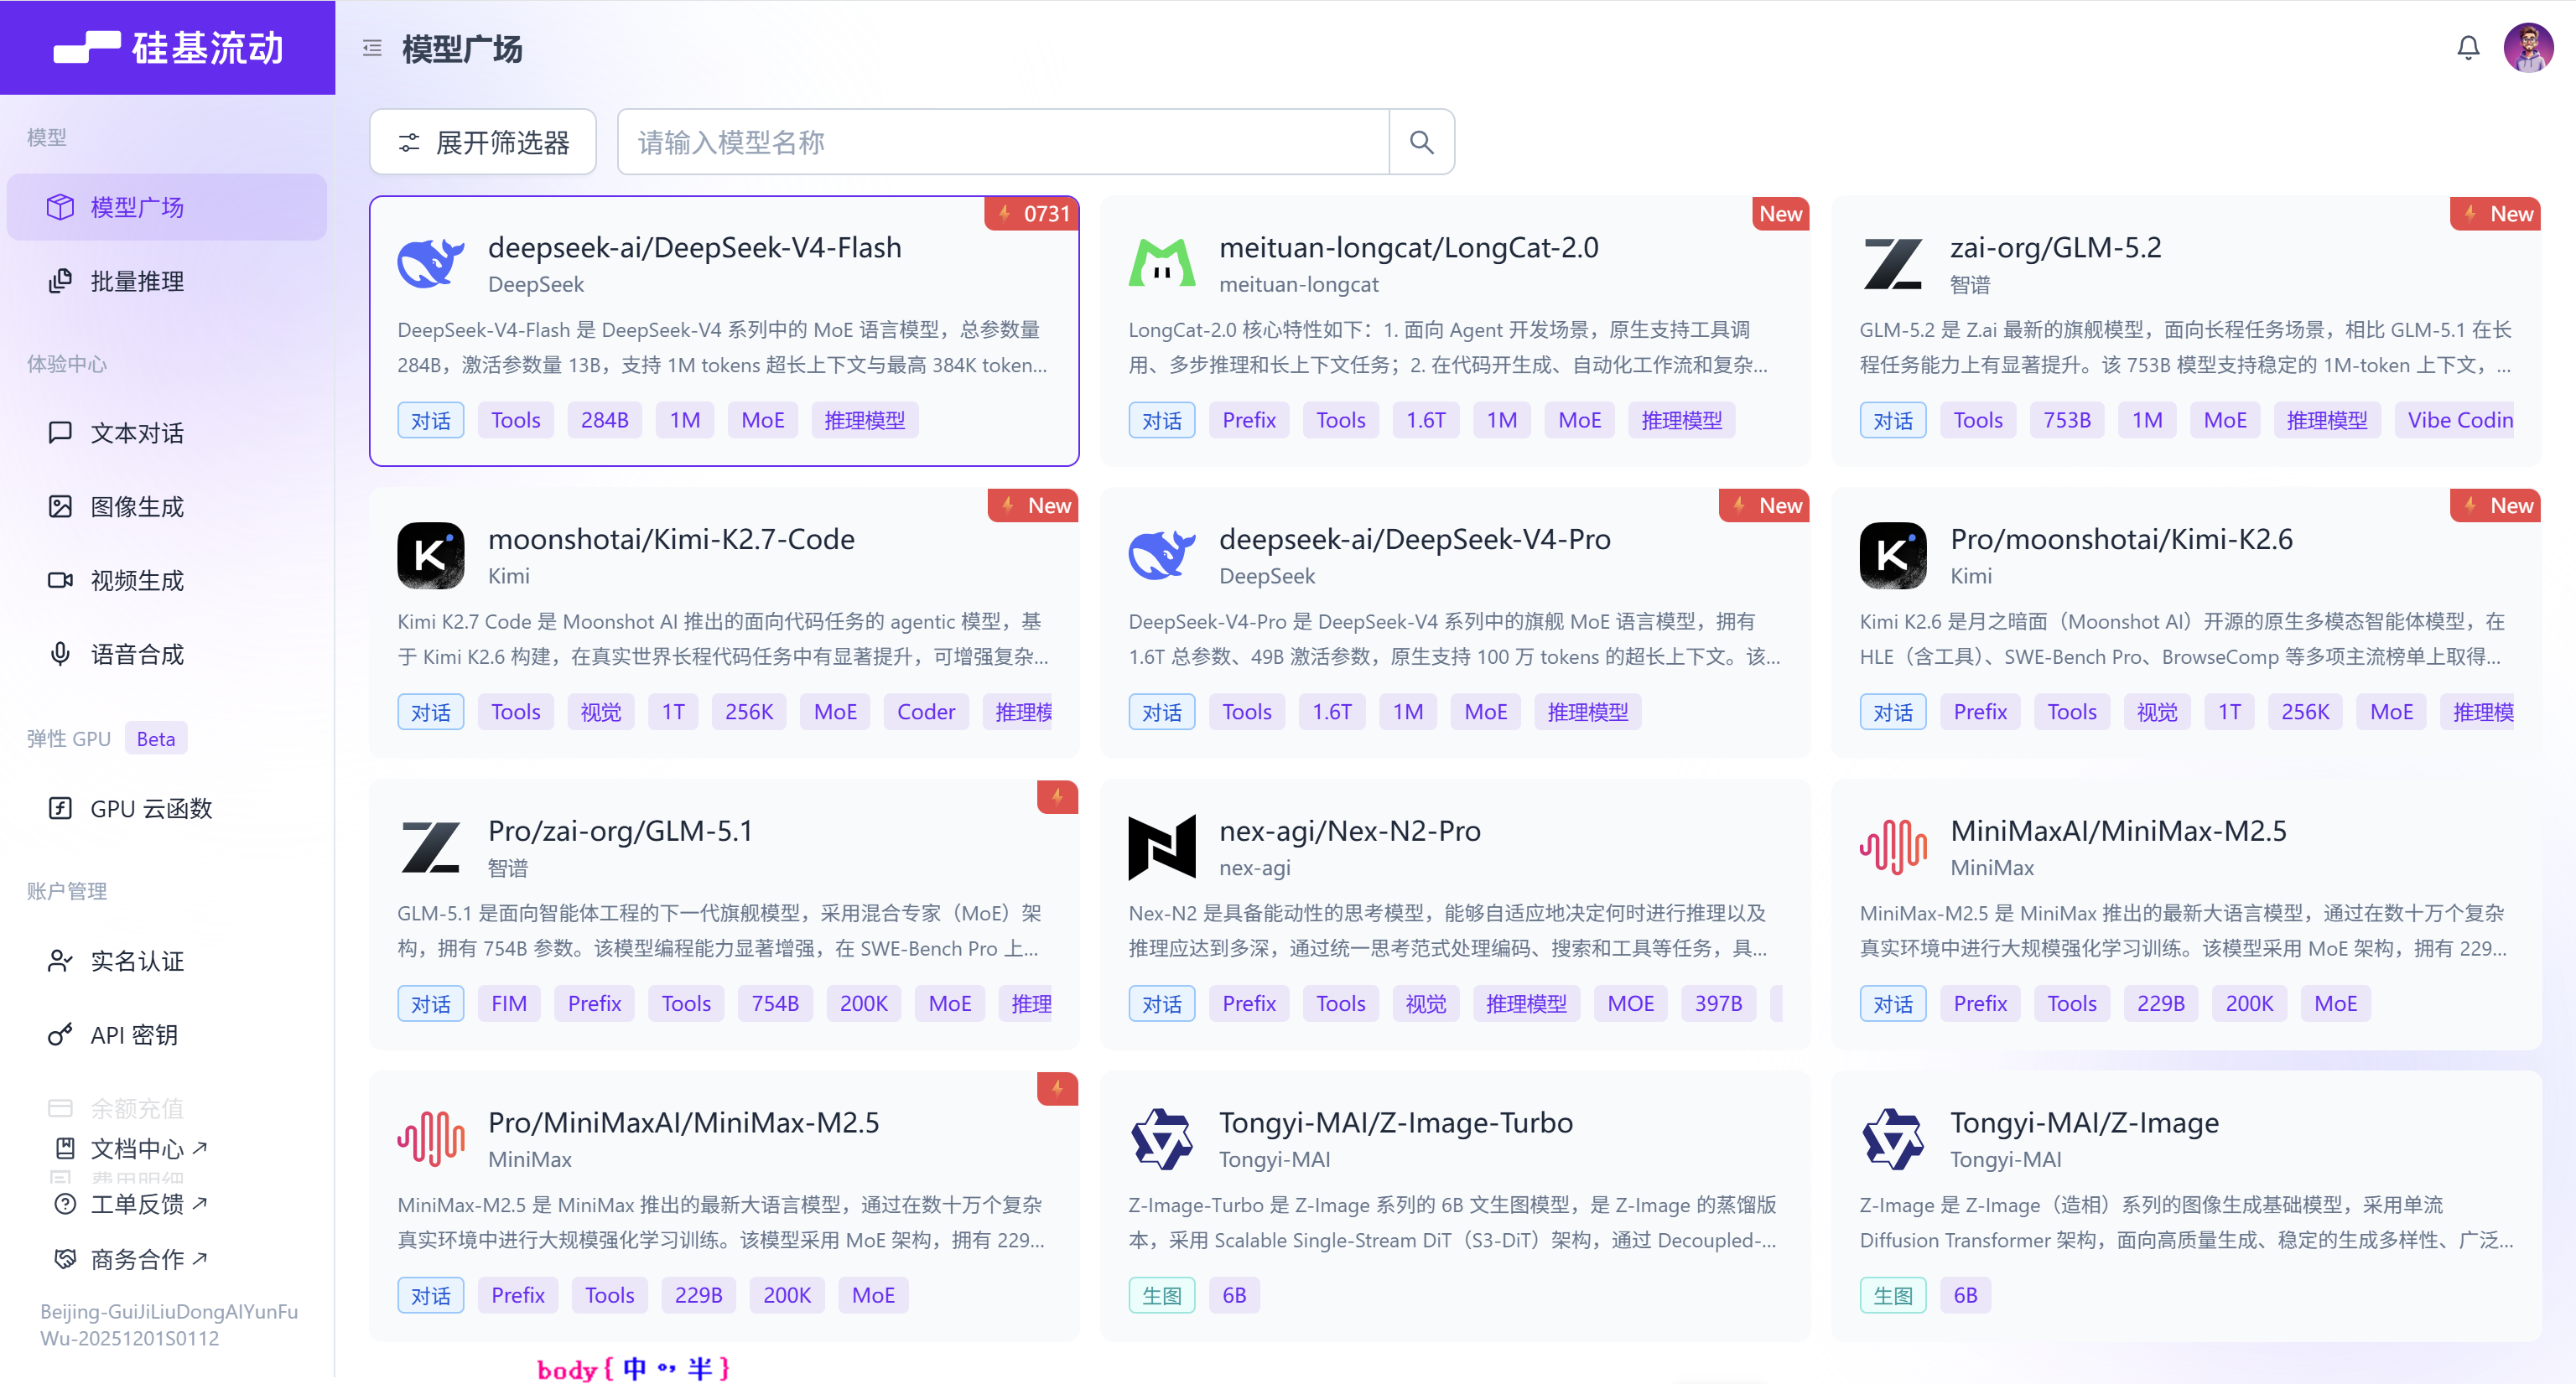Screen dimensions: 2576x1384
Task: Click the GLM-5.2 Z logo
Action: 1893,264
